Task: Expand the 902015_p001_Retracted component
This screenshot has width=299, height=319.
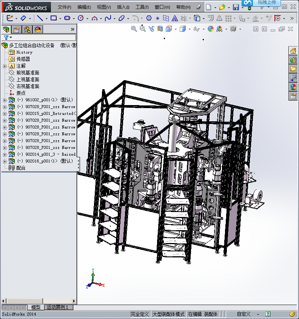Action: 5,114
